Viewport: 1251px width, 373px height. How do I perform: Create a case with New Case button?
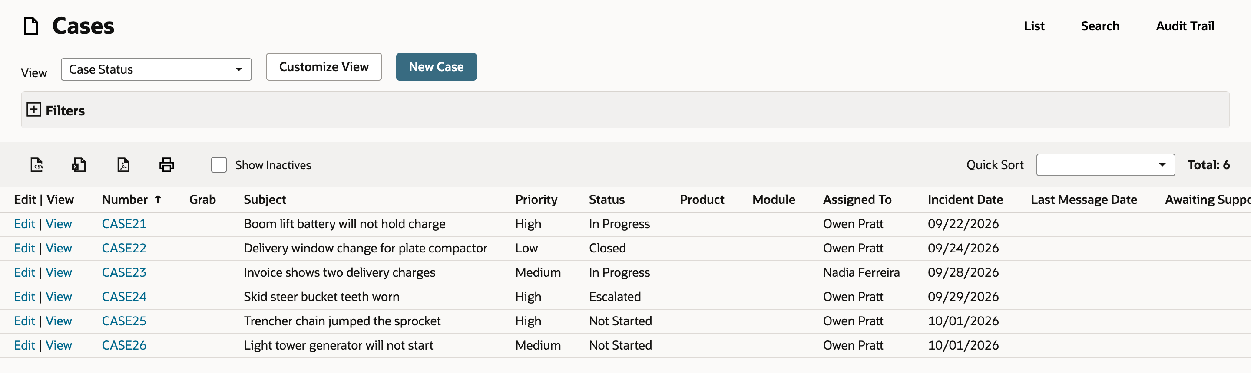(x=436, y=67)
